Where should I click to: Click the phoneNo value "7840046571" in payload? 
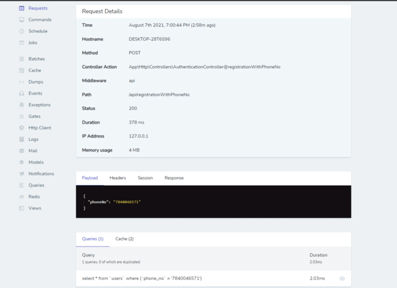pos(127,202)
